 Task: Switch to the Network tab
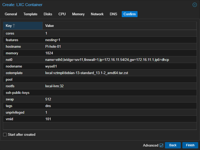97,14
